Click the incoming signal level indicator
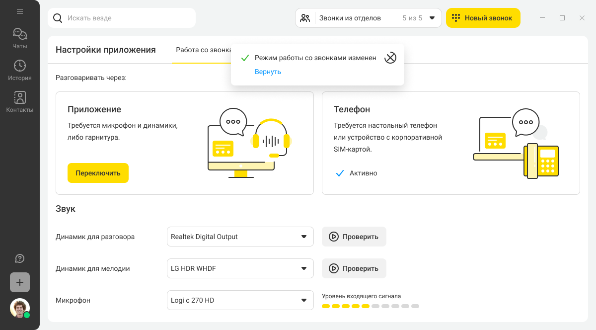The width and height of the screenshot is (596, 330). [371, 306]
